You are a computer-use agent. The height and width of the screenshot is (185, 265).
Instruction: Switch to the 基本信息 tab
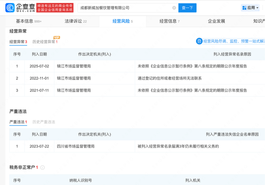click(28, 21)
